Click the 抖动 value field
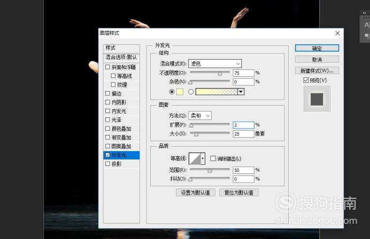Image resolution: width=370 pixels, height=239 pixels. [x=243, y=179]
